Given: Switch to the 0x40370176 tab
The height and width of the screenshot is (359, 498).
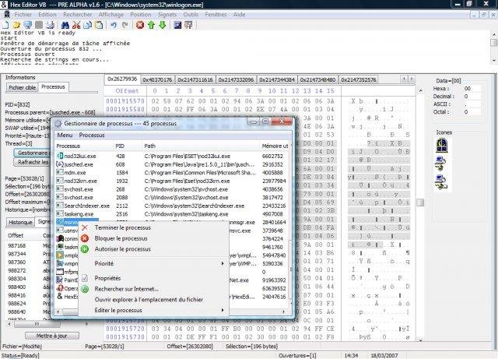Looking at the screenshot, I should point(157,79).
